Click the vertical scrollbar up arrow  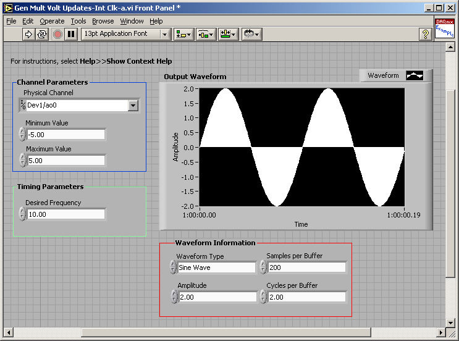pyautogui.click(x=450, y=47)
